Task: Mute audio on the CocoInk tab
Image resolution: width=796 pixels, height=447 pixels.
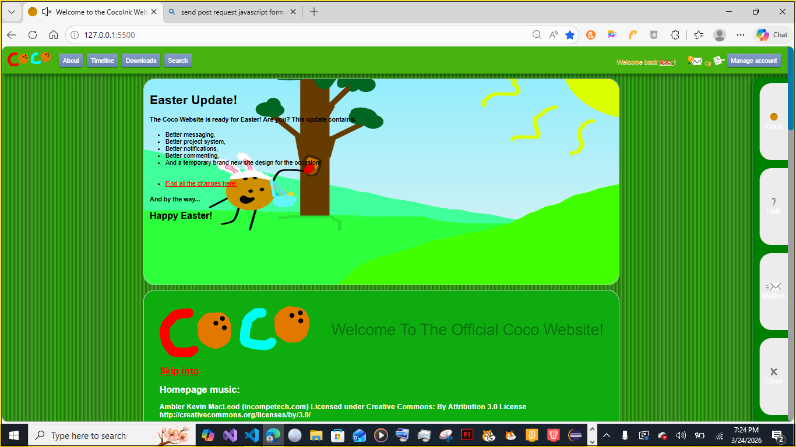Action: coord(47,11)
